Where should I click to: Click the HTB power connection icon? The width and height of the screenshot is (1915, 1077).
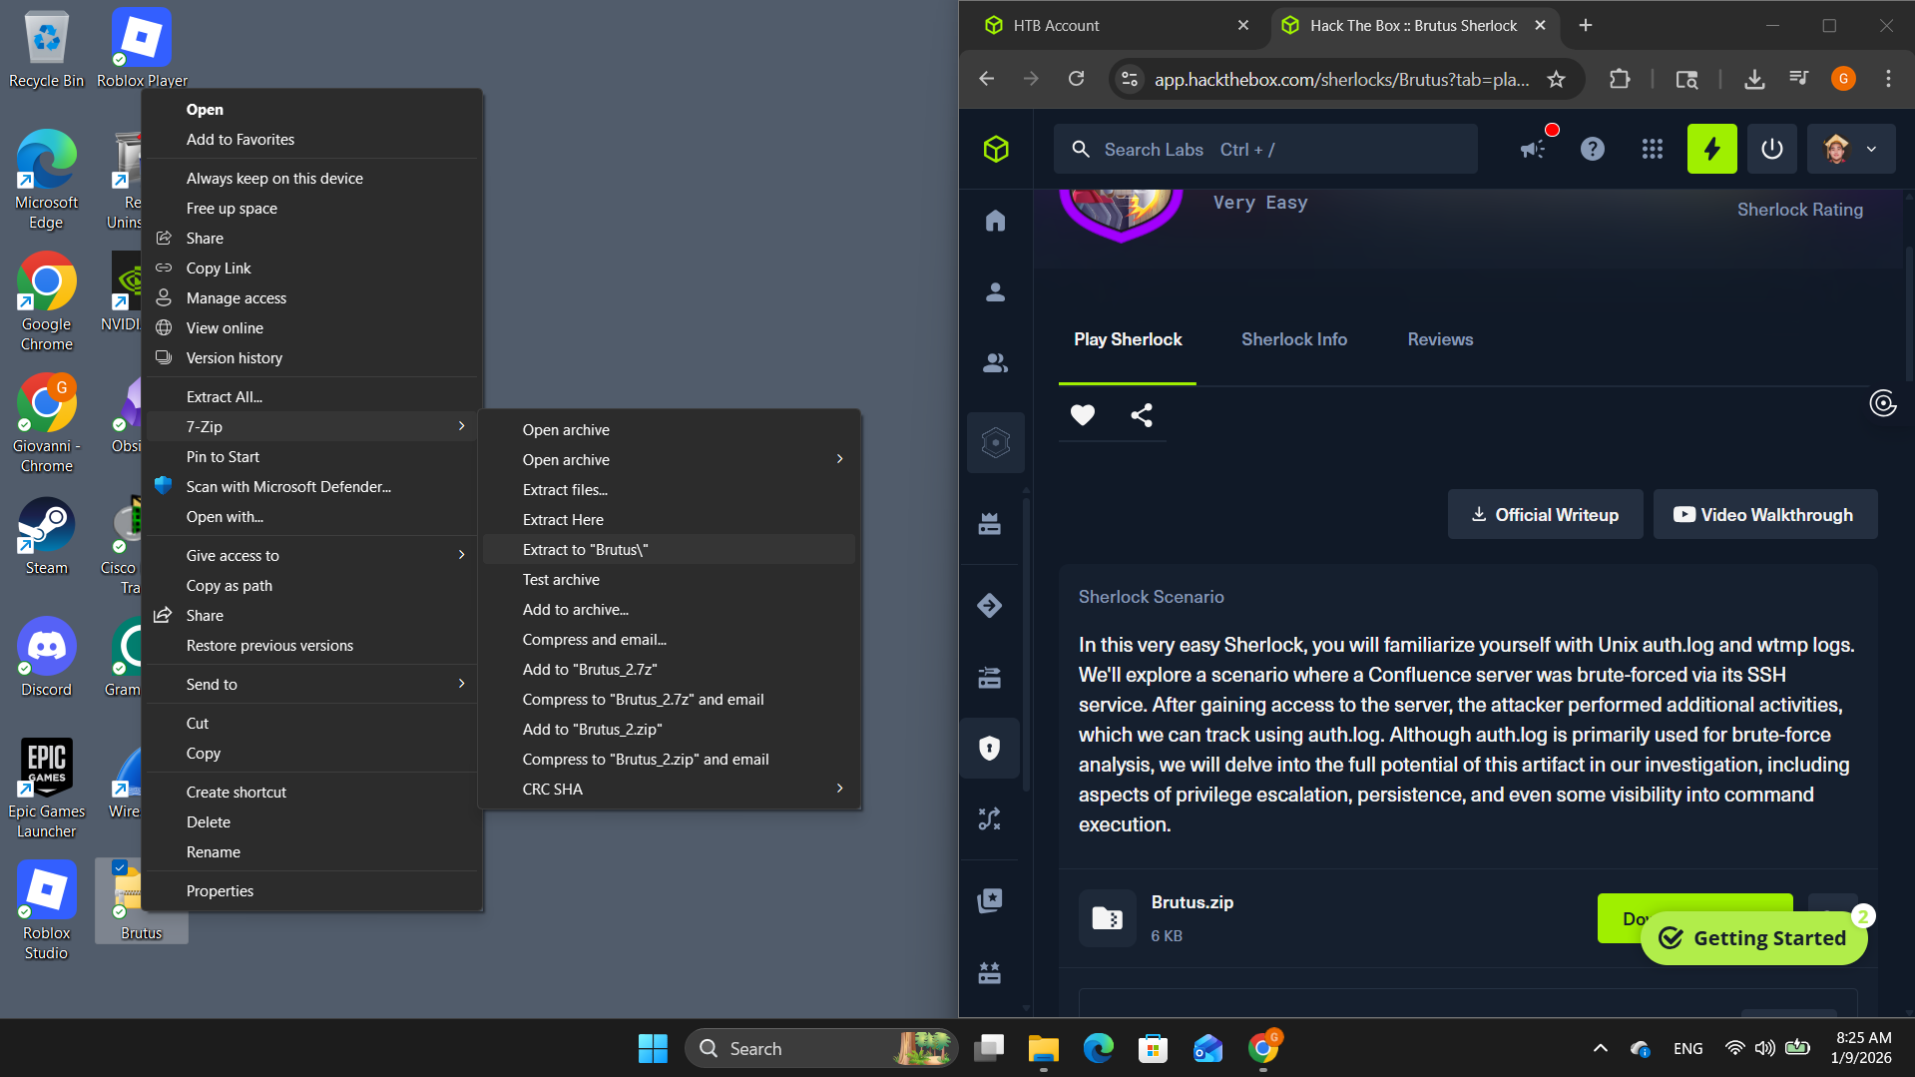(1772, 150)
